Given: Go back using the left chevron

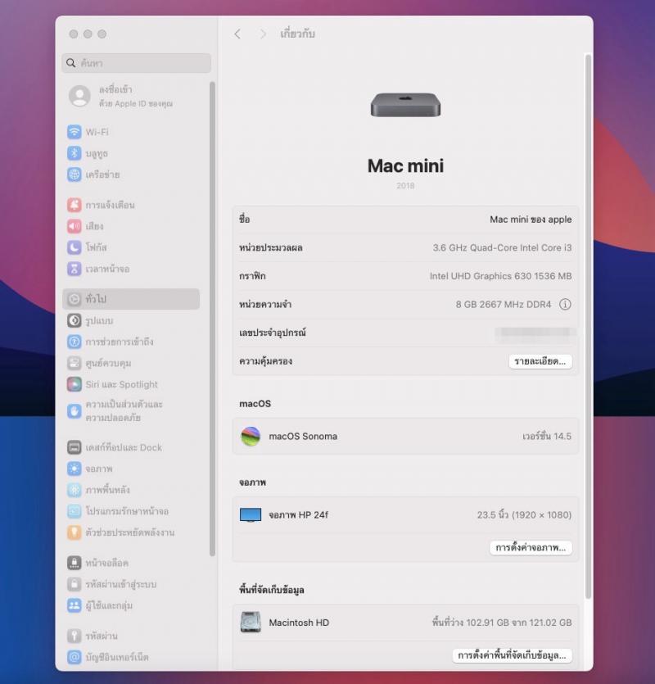Looking at the screenshot, I should pyautogui.click(x=237, y=34).
